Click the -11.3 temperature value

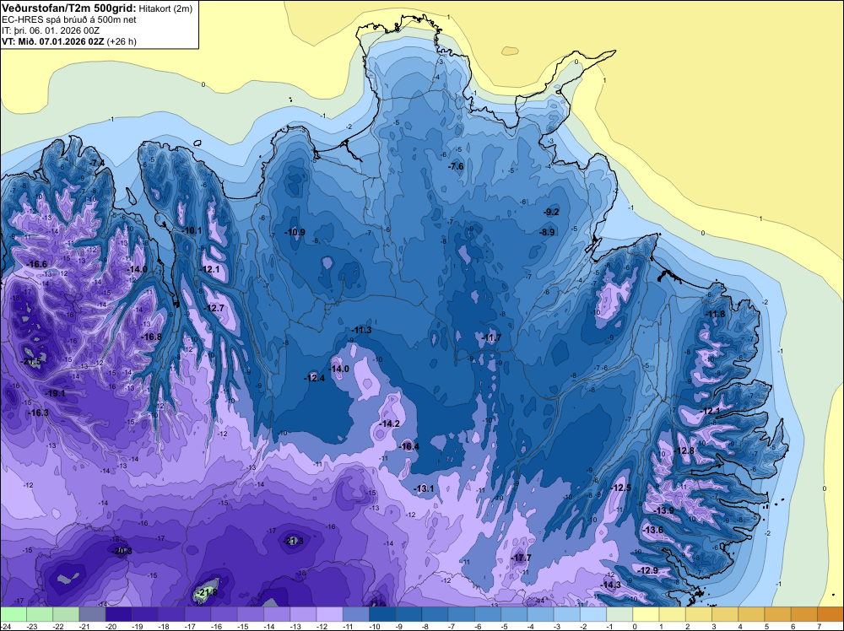[361, 330]
